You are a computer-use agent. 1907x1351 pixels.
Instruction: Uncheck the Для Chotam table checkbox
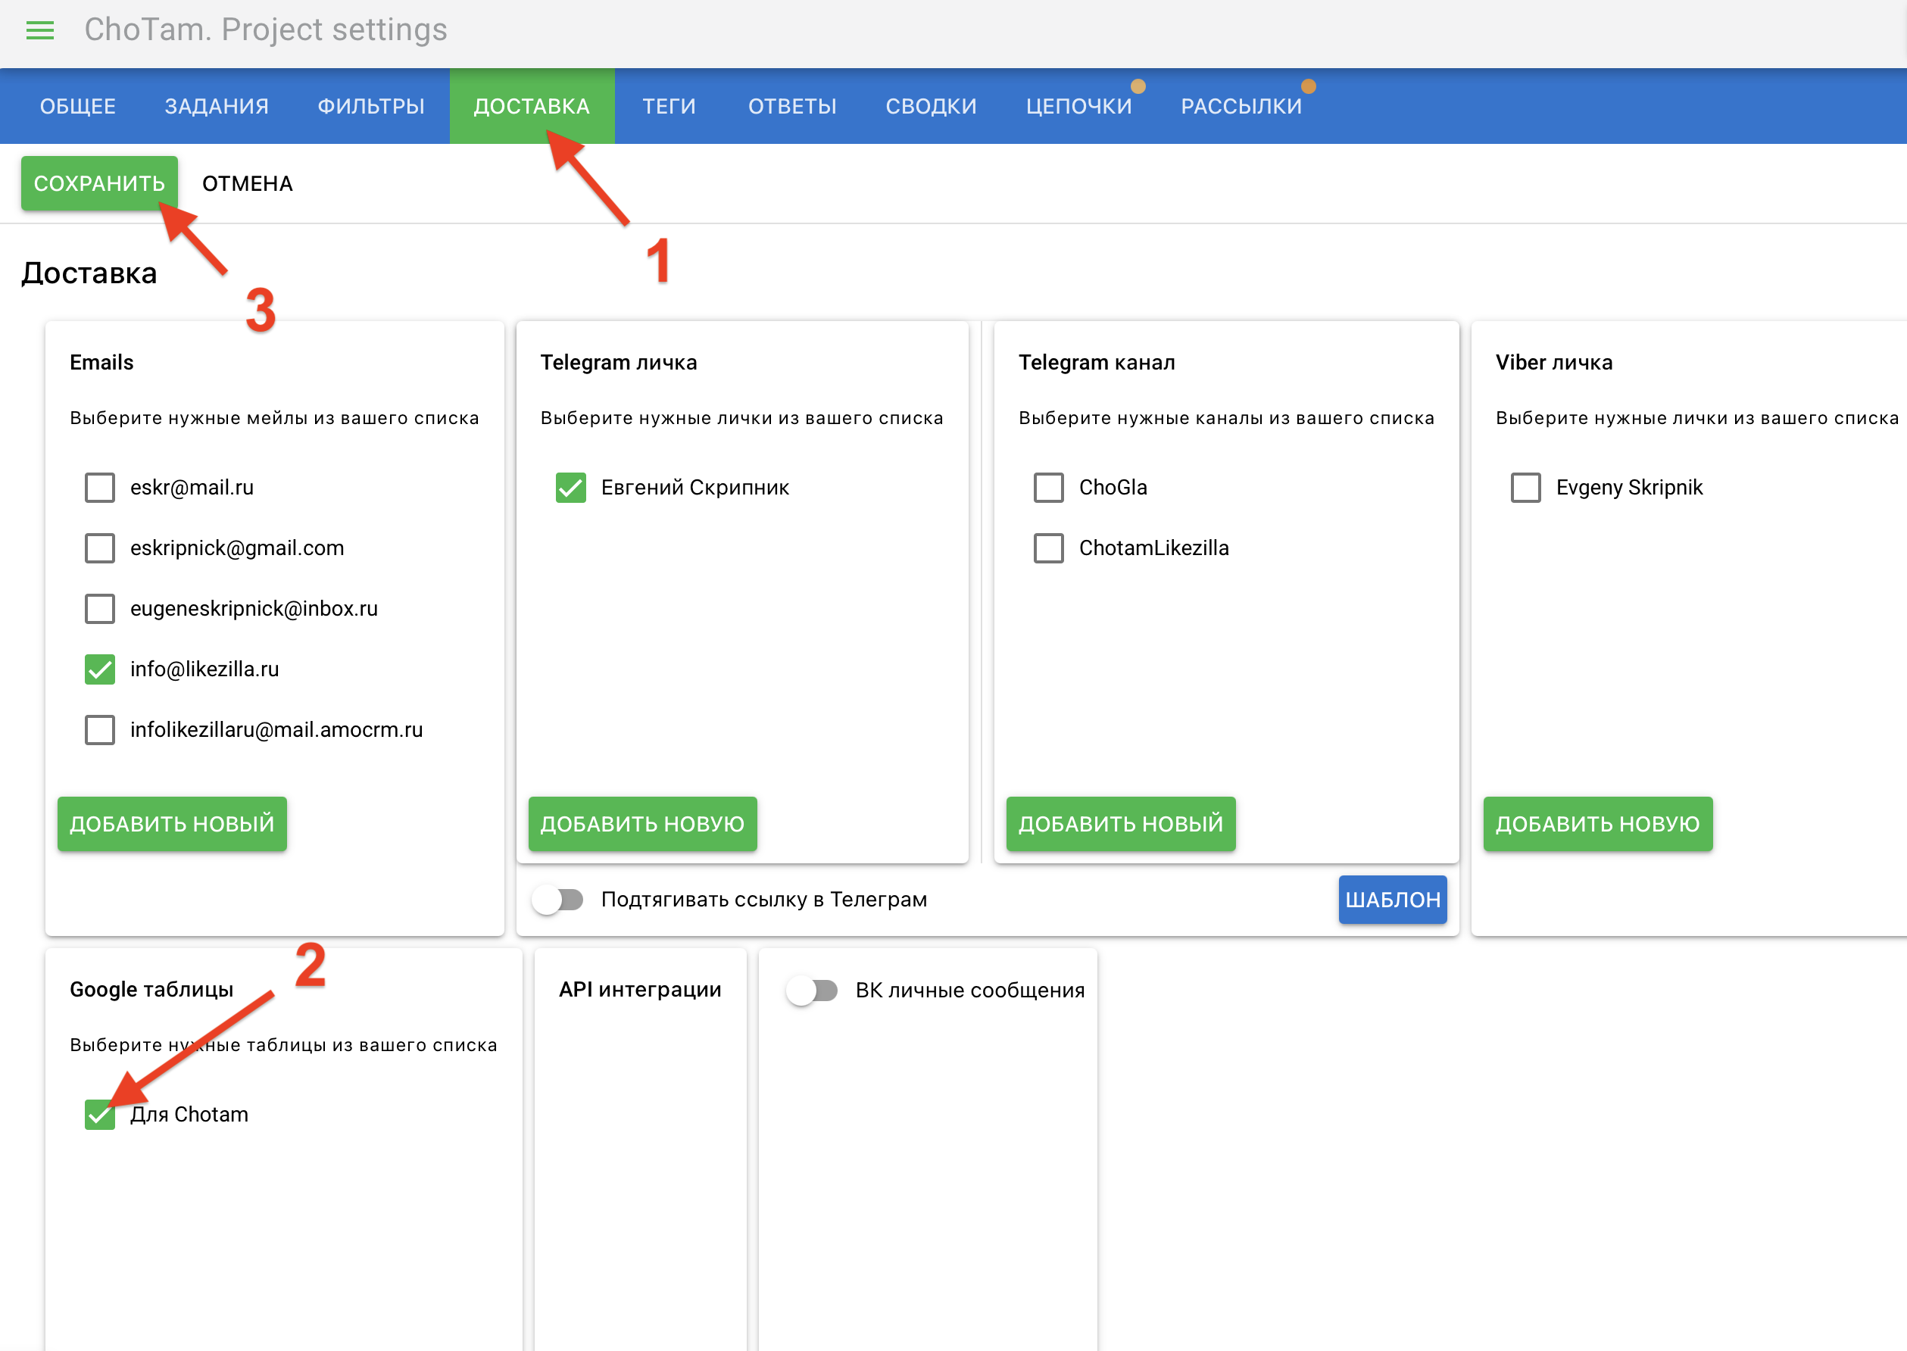pos(100,1114)
